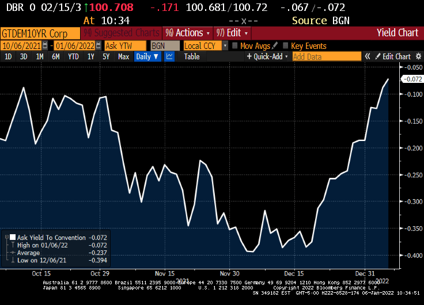Click the line chart type icon

tap(170, 56)
